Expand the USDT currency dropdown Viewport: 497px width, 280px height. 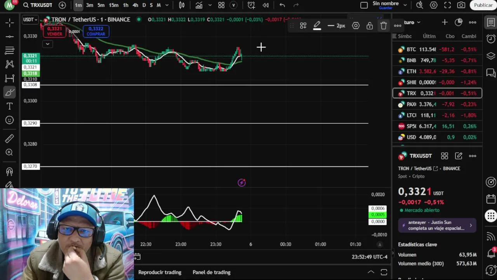tap(30, 19)
